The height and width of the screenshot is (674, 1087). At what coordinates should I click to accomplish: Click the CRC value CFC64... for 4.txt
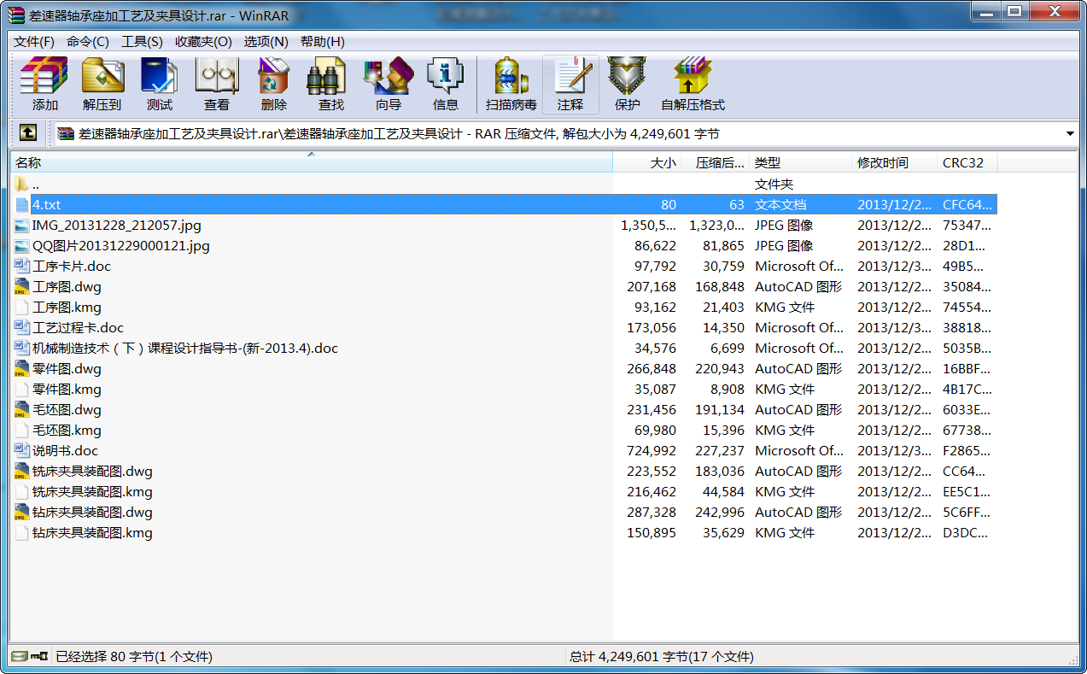pyautogui.click(x=967, y=205)
